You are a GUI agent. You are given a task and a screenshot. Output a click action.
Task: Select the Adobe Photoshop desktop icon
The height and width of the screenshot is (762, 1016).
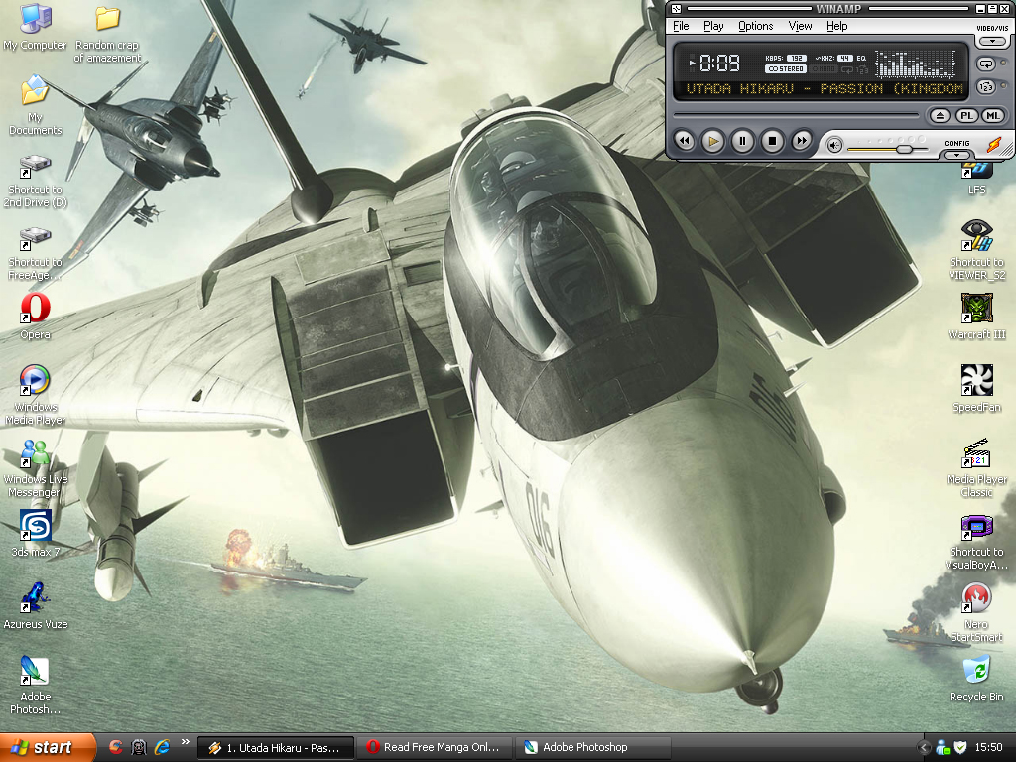[35, 685]
